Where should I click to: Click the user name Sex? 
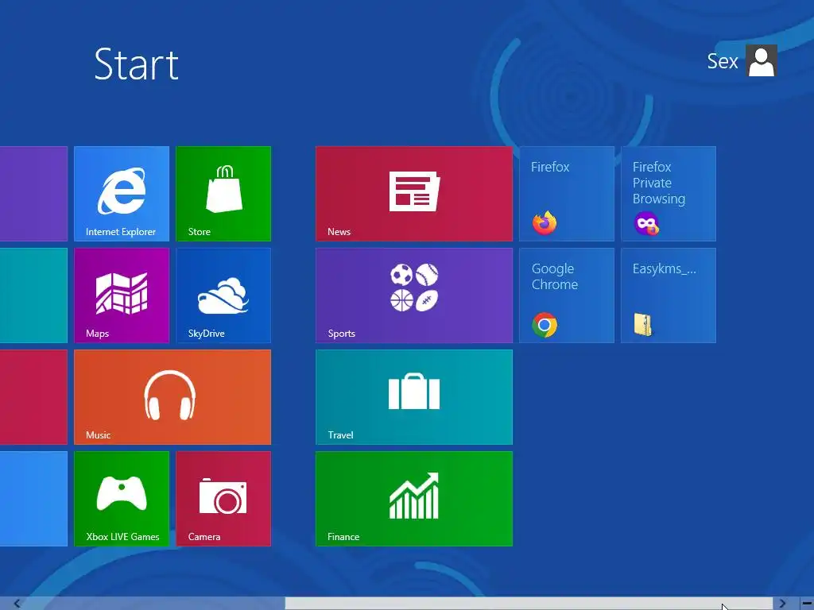point(722,61)
